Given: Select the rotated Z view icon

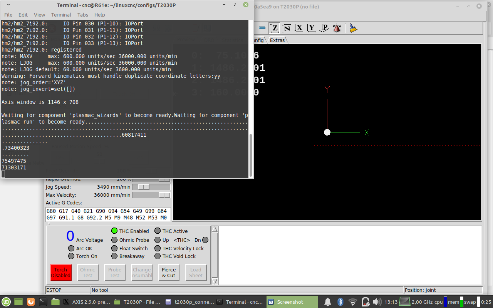Looking at the screenshot, I should [287, 28].
